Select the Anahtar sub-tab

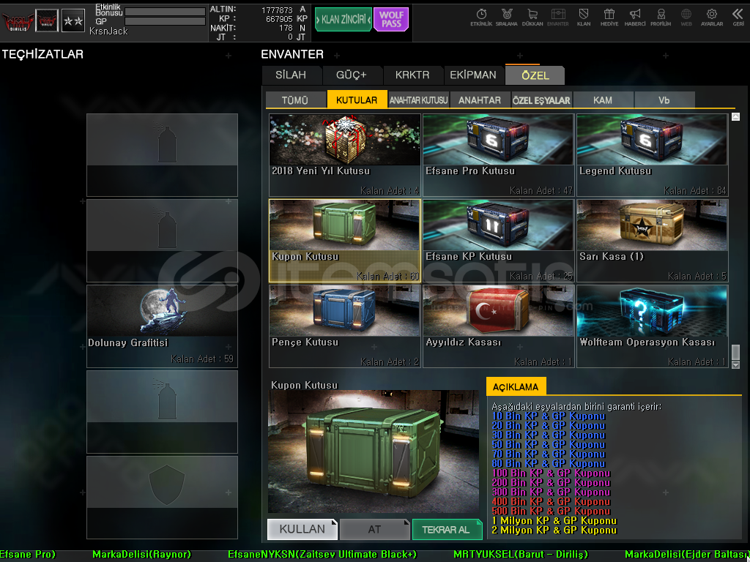pyautogui.click(x=480, y=100)
